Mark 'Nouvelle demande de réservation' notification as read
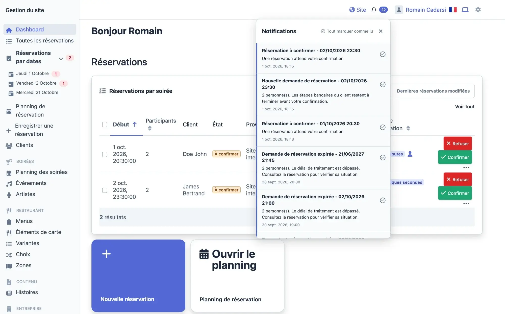Viewport: 505px width, 314px height. coord(383,84)
